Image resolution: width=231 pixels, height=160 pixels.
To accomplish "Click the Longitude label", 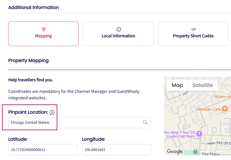I will tap(94, 139).
